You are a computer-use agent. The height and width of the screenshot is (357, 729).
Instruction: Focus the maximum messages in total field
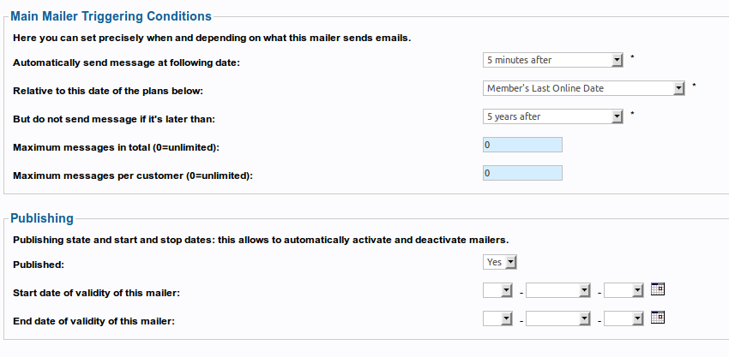pos(522,145)
